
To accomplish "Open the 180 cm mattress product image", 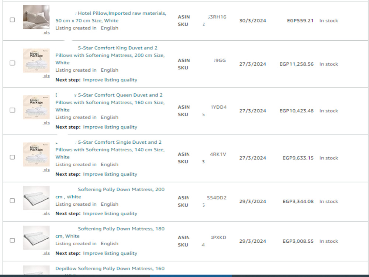I will click(x=36, y=237).
